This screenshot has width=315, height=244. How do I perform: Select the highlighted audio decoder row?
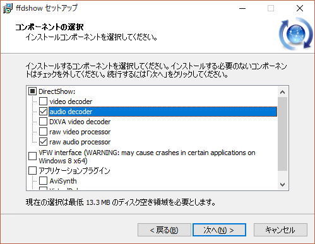click(163, 112)
